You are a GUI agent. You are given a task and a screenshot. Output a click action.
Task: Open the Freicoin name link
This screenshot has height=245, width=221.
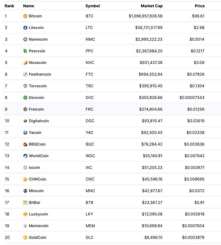pyautogui.click(x=36, y=109)
